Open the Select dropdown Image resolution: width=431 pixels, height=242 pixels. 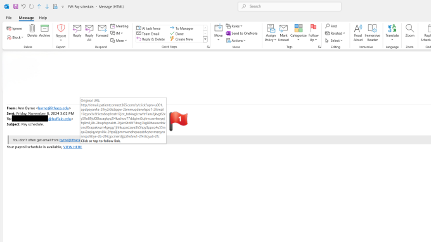coord(333,41)
